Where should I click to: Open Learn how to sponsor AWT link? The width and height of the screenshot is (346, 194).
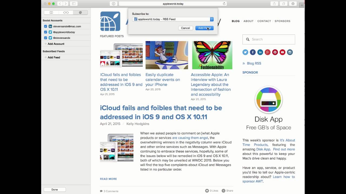click(268, 179)
